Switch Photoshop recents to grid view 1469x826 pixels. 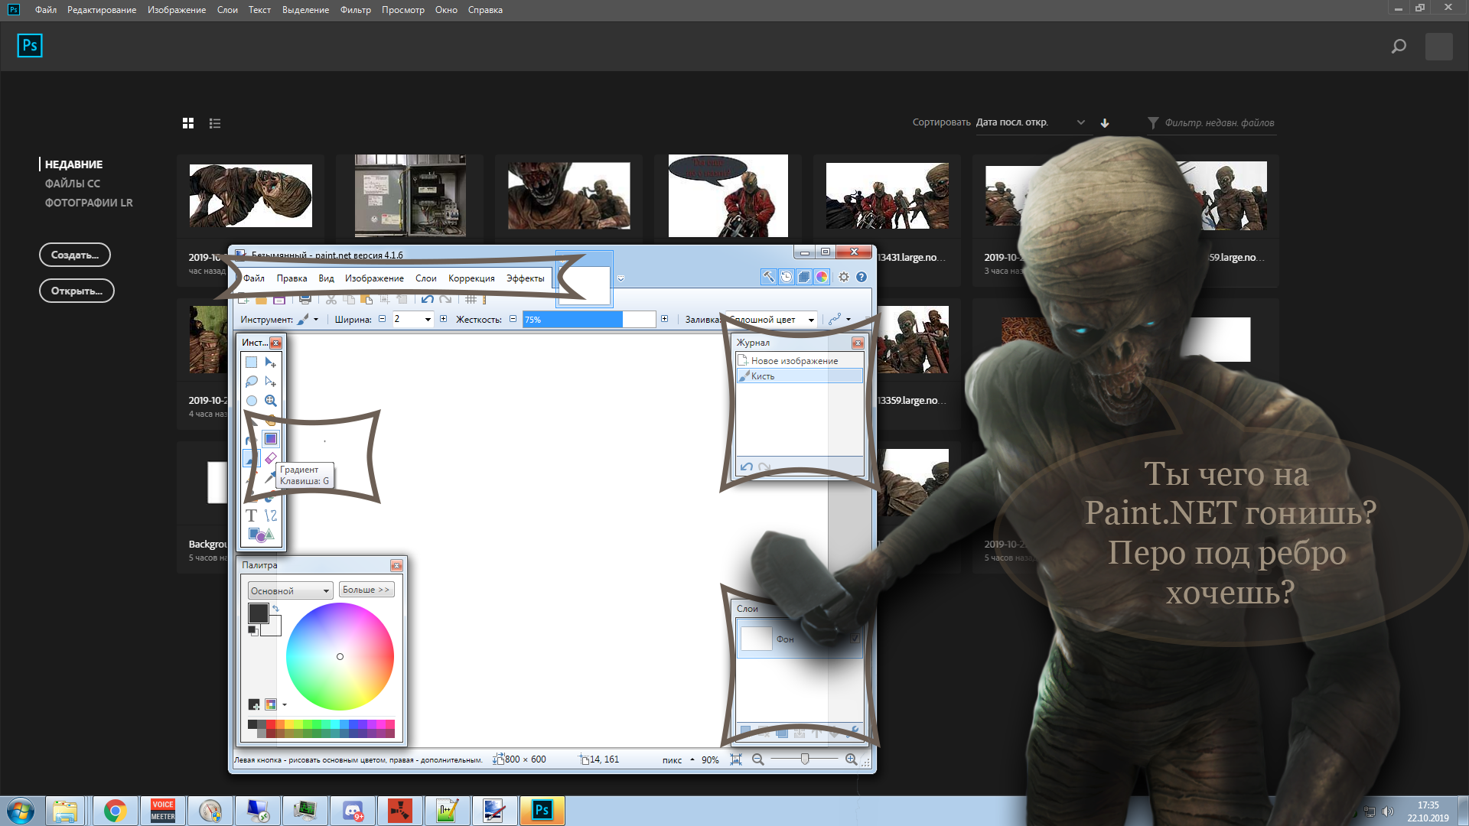[x=188, y=123]
